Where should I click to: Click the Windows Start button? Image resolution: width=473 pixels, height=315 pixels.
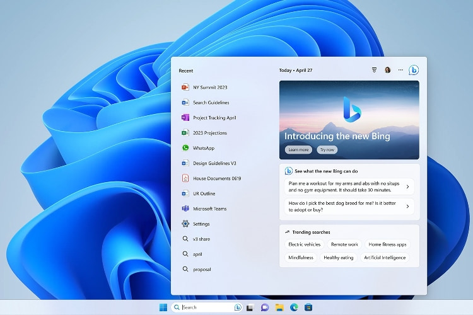[x=163, y=307]
